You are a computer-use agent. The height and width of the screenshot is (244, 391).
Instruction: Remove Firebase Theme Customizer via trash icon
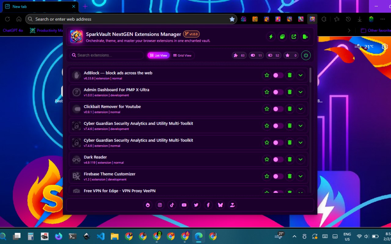tap(290, 176)
